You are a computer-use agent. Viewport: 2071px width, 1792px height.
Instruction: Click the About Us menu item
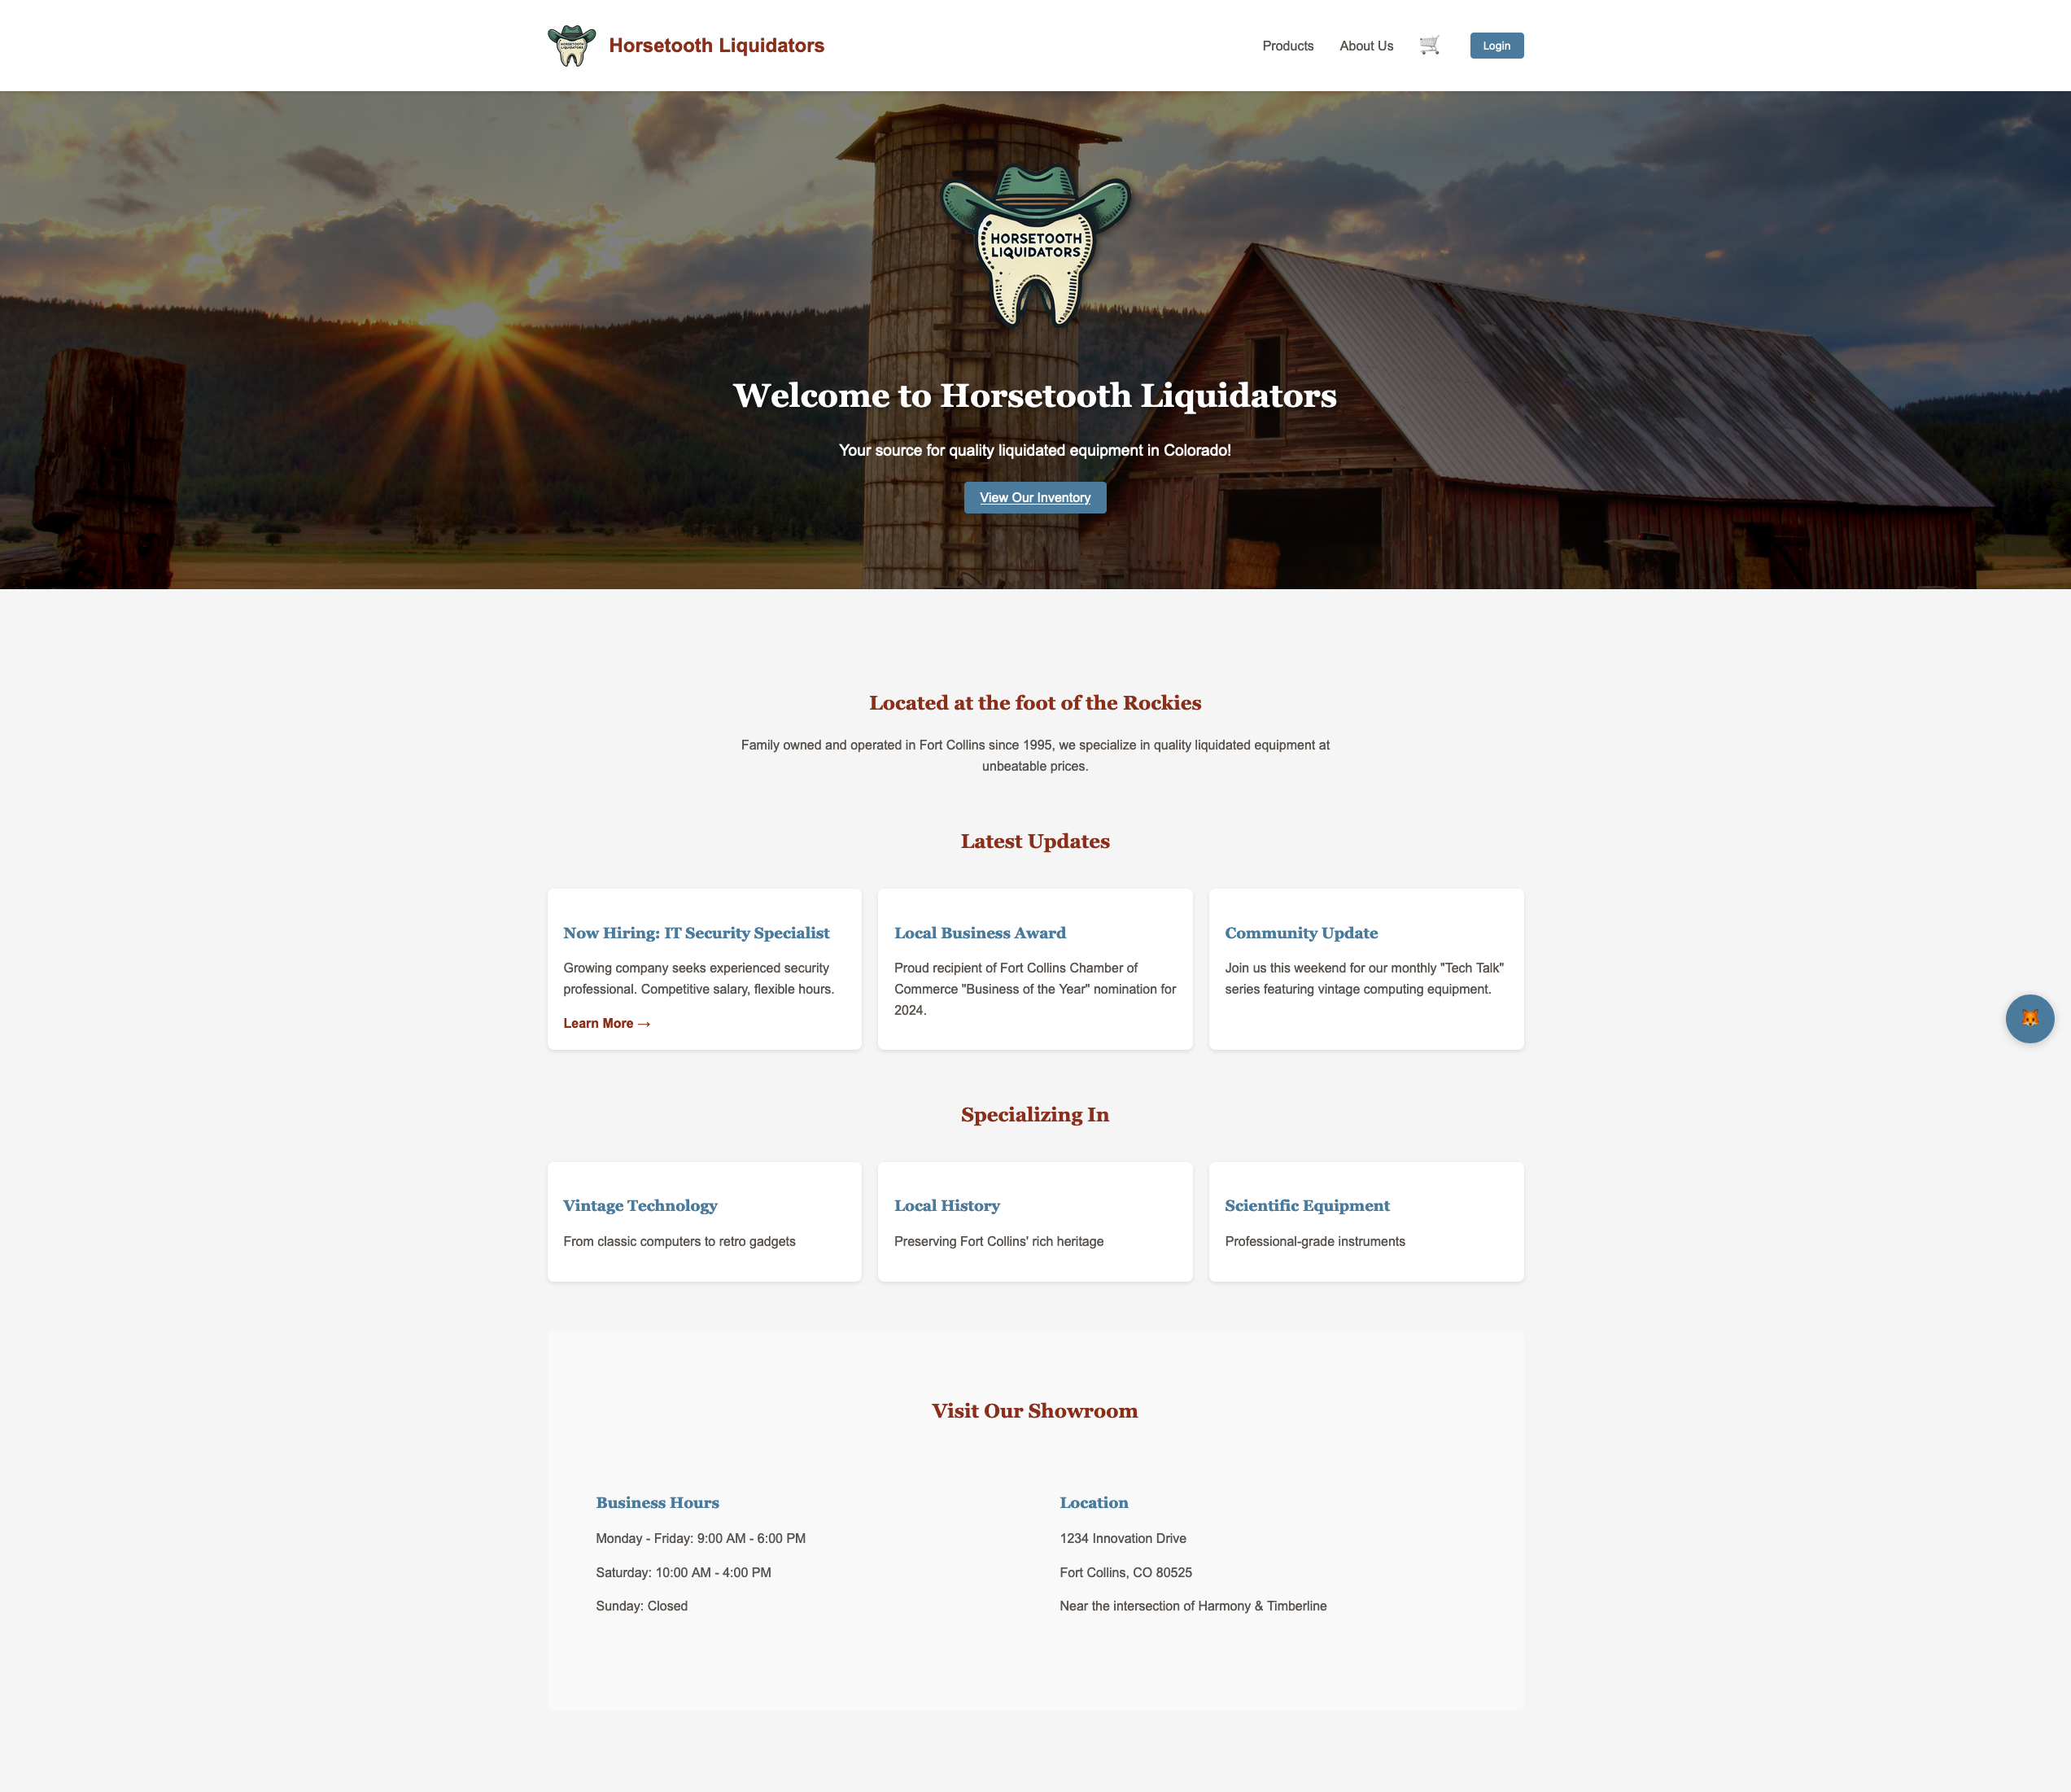tap(1366, 46)
